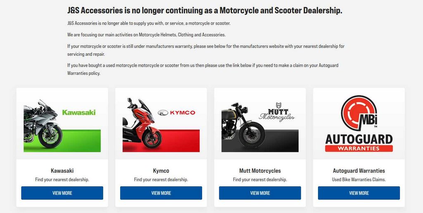The width and height of the screenshot is (423, 213).
Task: Click the Mutt Motorcycles script logo
Action: (277, 112)
